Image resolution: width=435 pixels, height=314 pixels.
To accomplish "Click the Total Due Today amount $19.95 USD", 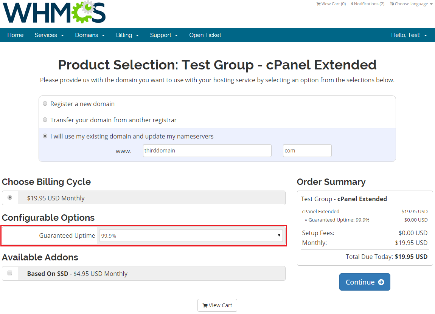I will [411, 257].
